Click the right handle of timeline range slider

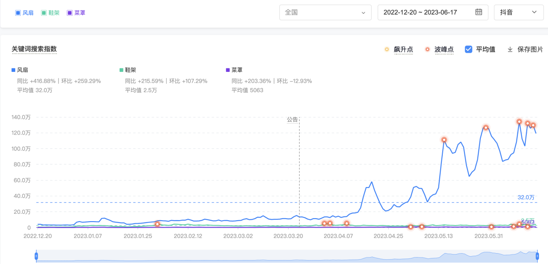pos(537,256)
